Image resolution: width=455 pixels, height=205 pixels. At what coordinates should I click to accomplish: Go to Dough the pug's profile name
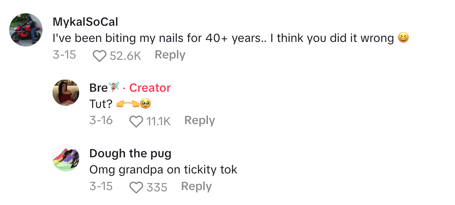click(130, 154)
